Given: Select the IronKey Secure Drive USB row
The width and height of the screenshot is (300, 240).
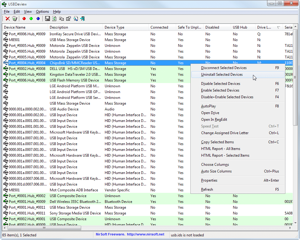Looking at the screenshot, I should [147, 34].
